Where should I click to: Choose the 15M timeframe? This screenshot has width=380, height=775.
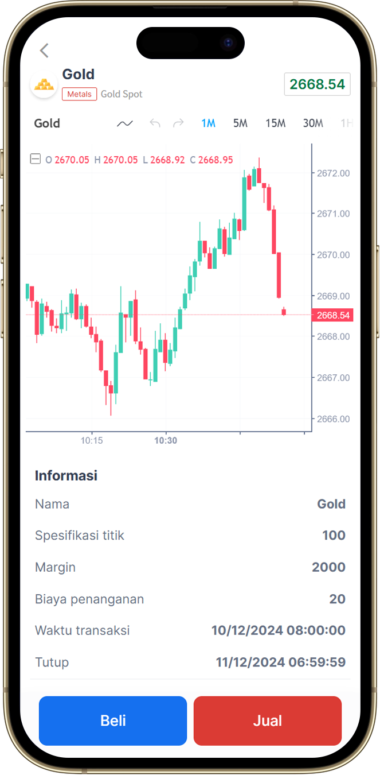[x=275, y=123]
